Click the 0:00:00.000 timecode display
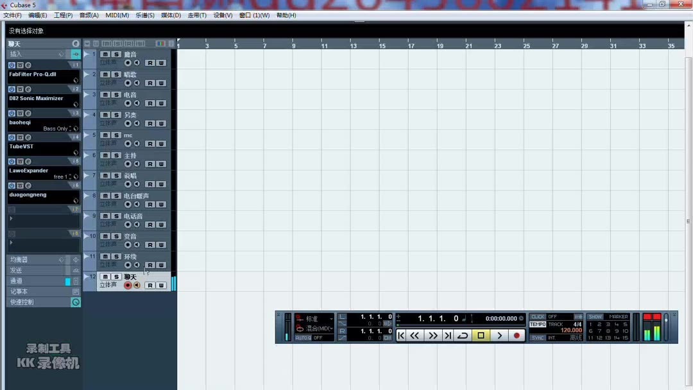This screenshot has width=693, height=390. click(x=501, y=318)
